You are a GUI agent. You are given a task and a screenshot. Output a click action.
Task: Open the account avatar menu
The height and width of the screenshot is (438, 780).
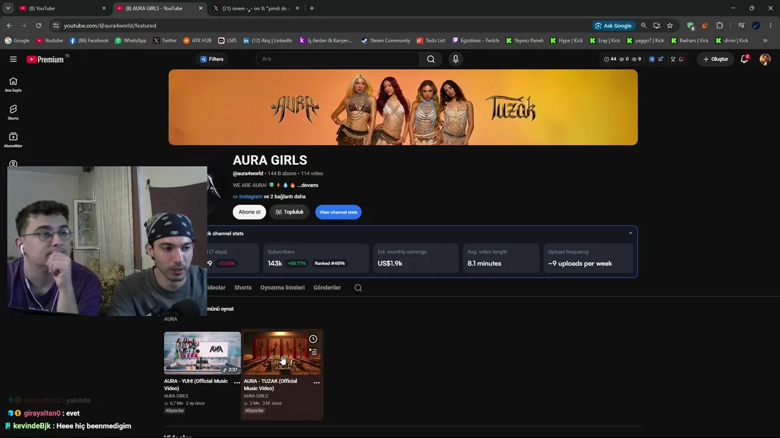click(765, 59)
